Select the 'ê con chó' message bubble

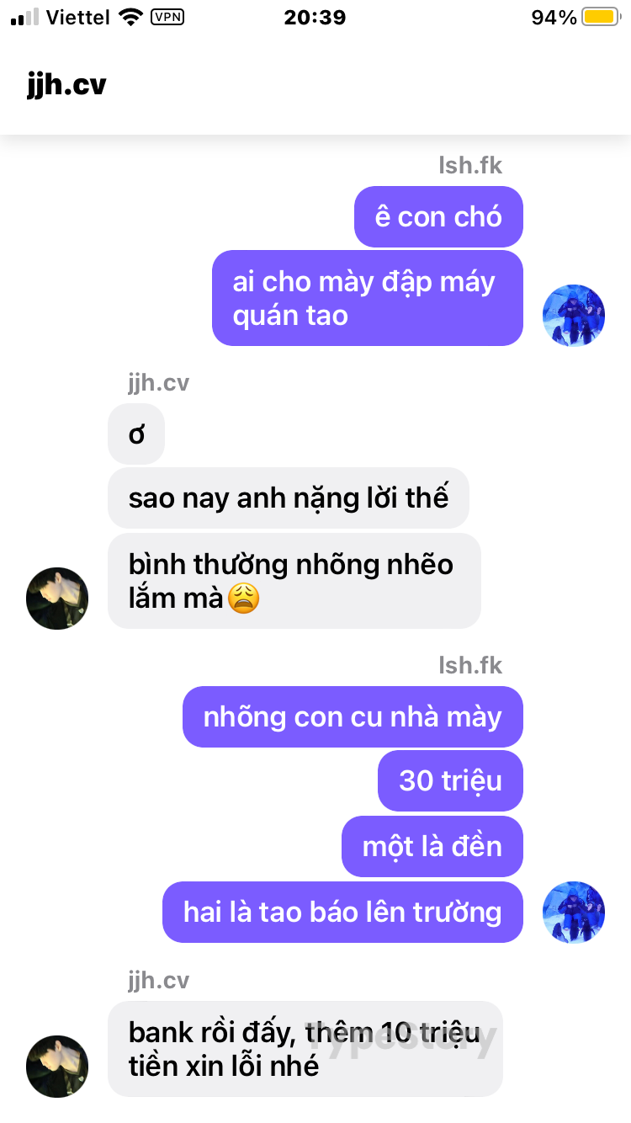[438, 217]
